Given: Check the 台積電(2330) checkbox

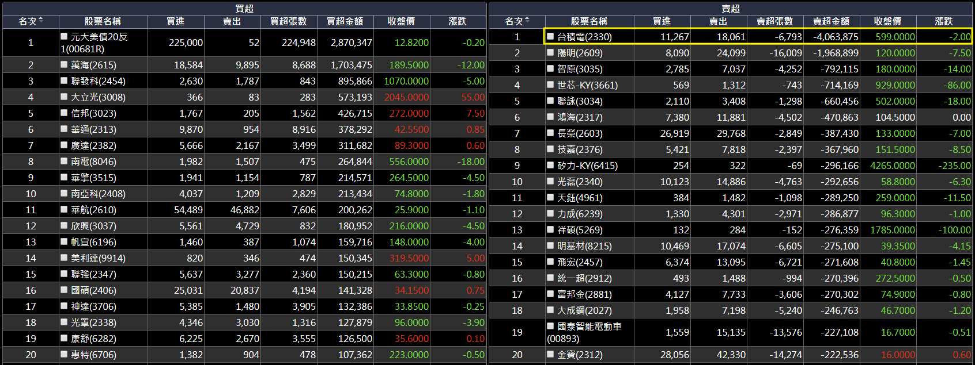Looking at the screenshot, I should tap(551, 36).
